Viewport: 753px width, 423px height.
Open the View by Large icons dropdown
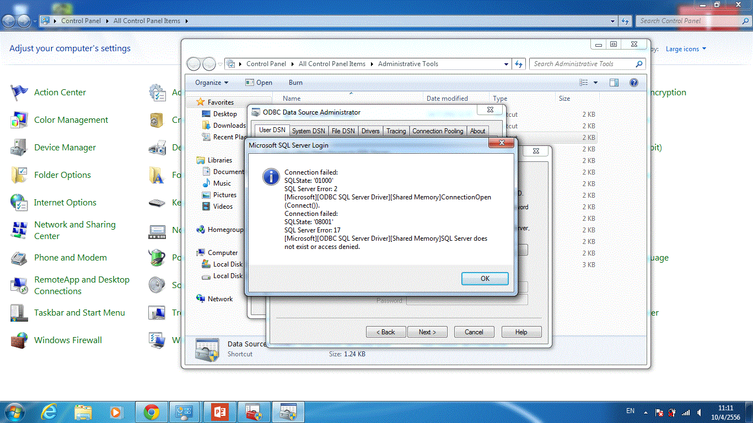tap(686, 49)
